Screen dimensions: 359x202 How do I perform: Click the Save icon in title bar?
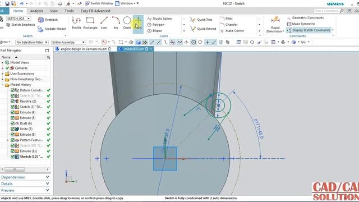pos(7,3)
